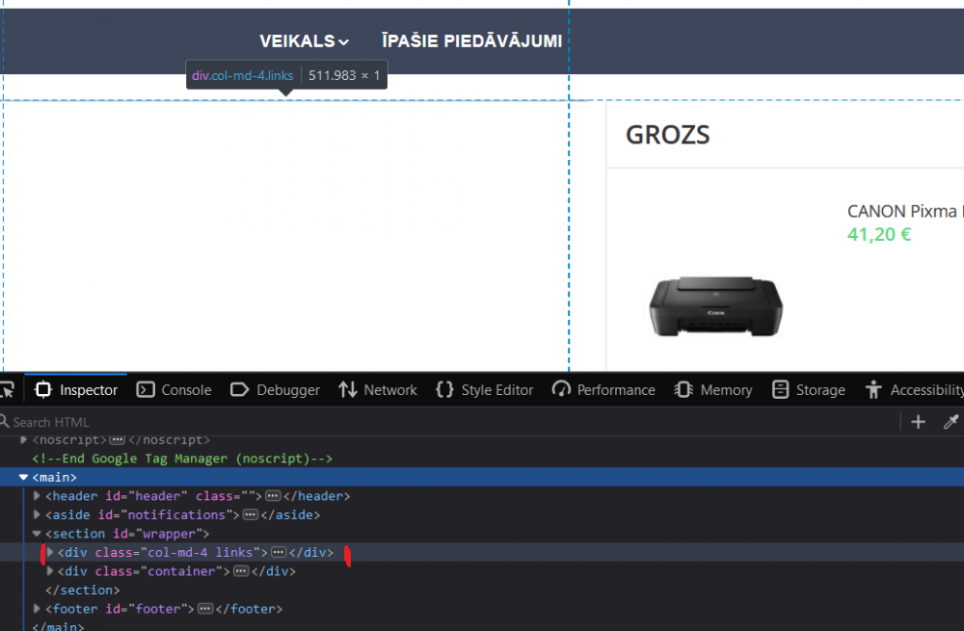964x631 pixels.
Task: Open the Network tab
Action: point(378,389)
